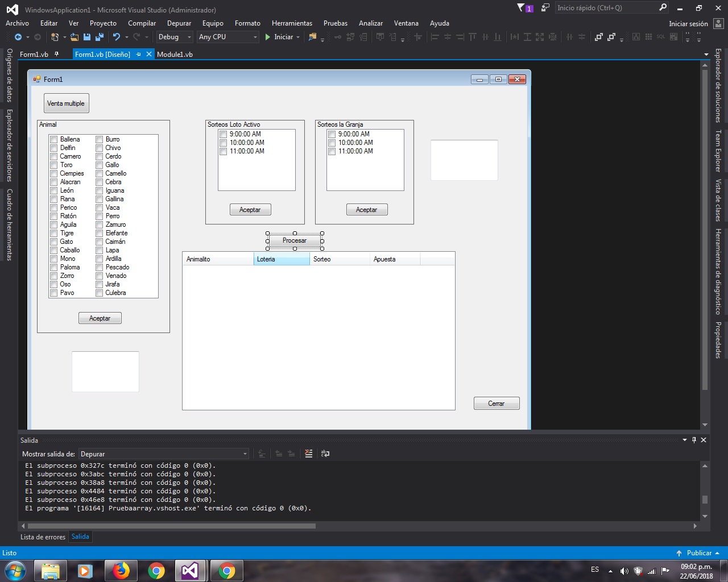Check 10:00:00 AM in Sorteos la Granja
The width and height of the screenshot is (728, 582).
point(332,143)
